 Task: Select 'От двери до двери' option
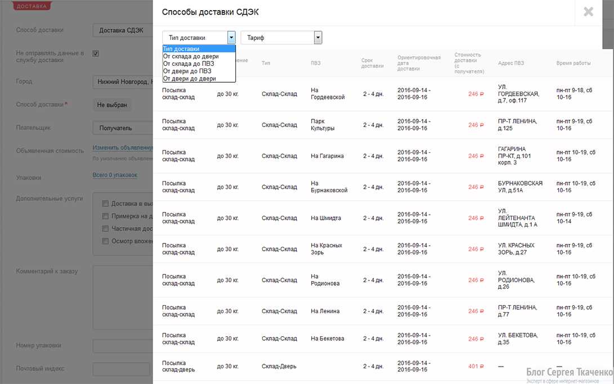pyautogui.click(x=189, y=79)
